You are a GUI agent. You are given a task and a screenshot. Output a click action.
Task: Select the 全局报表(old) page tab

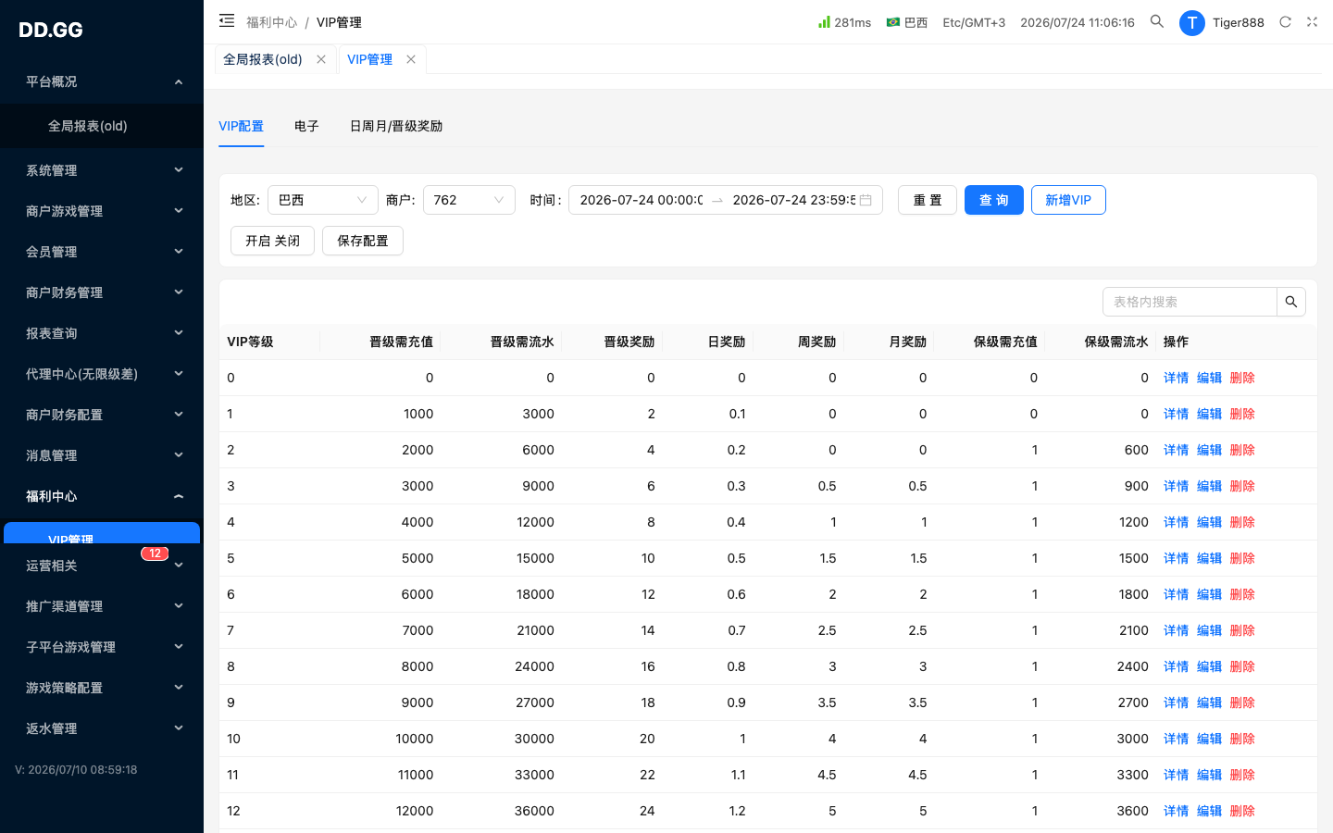tap(263, 59)
